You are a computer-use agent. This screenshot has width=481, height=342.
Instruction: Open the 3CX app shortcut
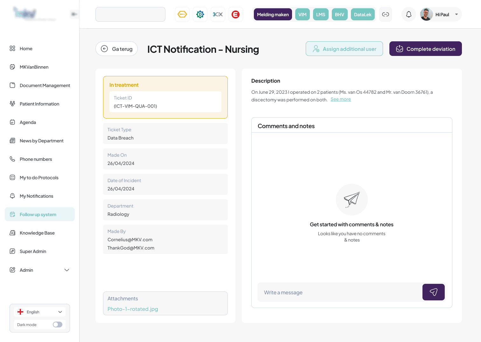[x=218, y=14]
